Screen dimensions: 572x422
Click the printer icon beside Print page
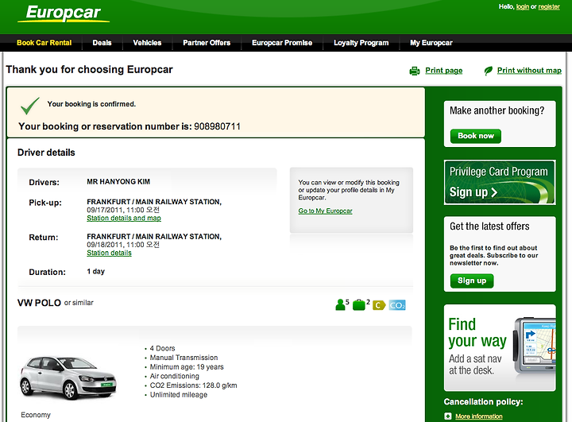pyautogui.click(x=415, y=71)
